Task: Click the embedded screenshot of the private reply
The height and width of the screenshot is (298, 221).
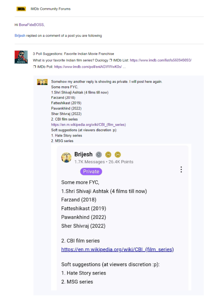Action: click(x=121, y=217)
